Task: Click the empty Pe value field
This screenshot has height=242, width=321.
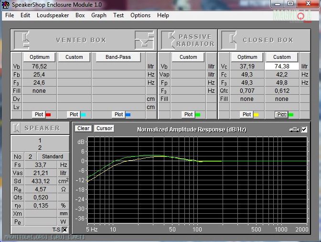Action: point(41,222)
